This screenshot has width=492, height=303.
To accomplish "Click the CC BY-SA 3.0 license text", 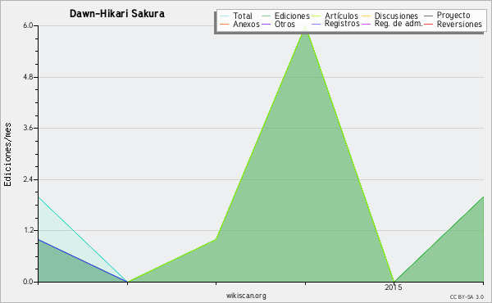I will click(x=467, y=297).
